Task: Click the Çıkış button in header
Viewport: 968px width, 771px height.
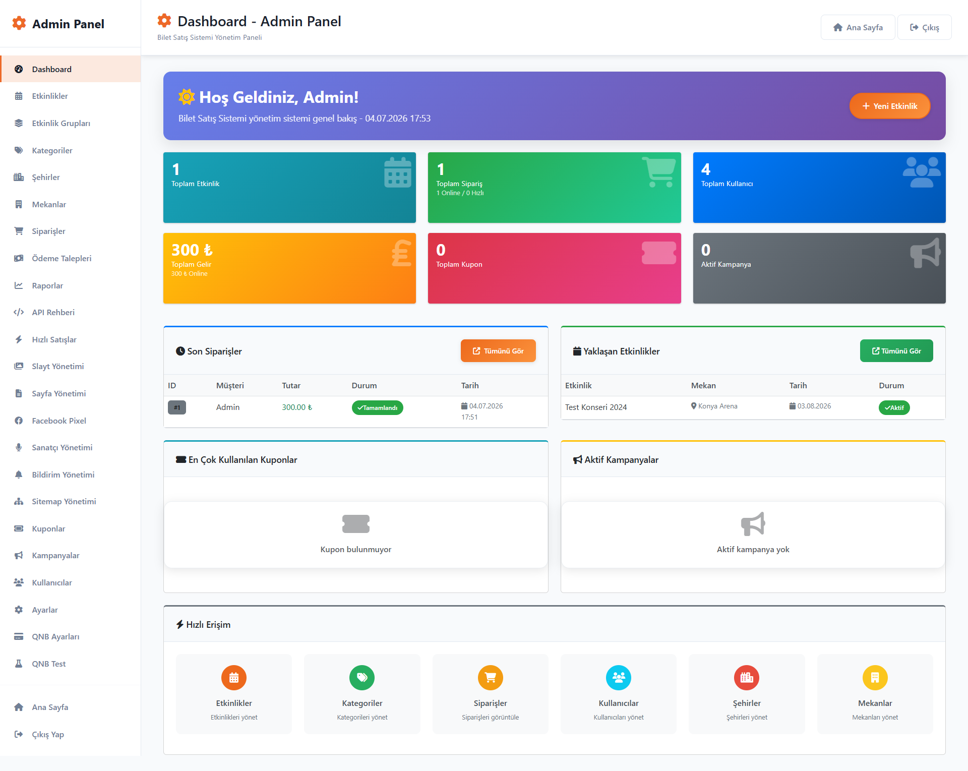Action: coord(925,27)
